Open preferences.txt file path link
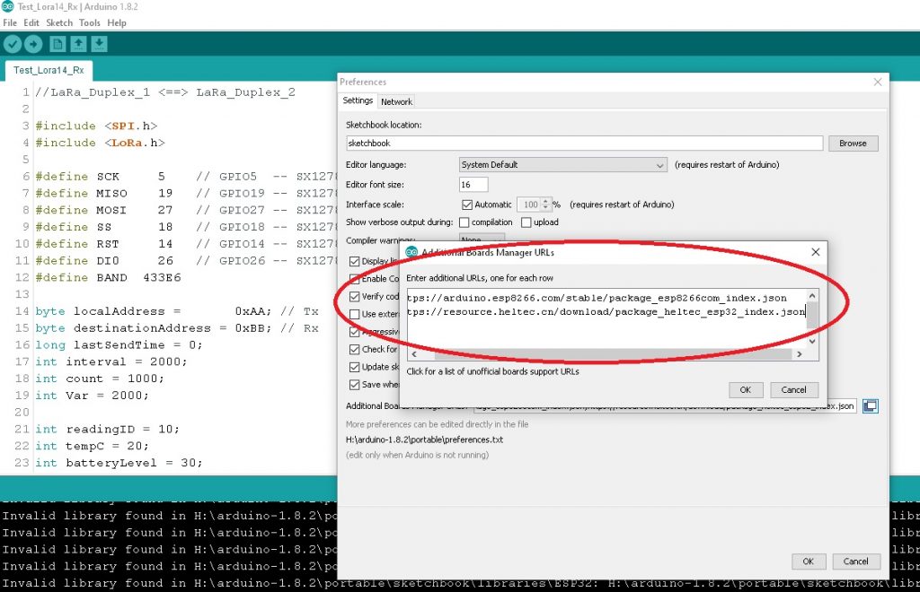 click(424, 440)
